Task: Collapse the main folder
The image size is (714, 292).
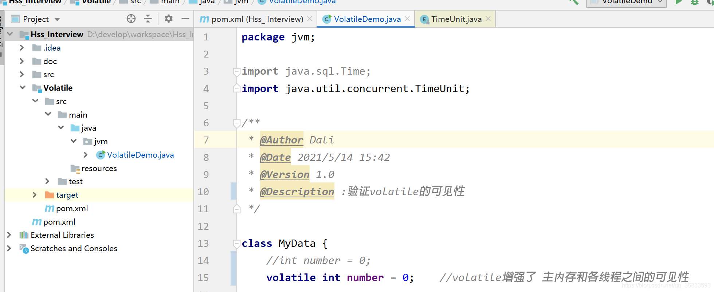Action: [x=48, y=114]
